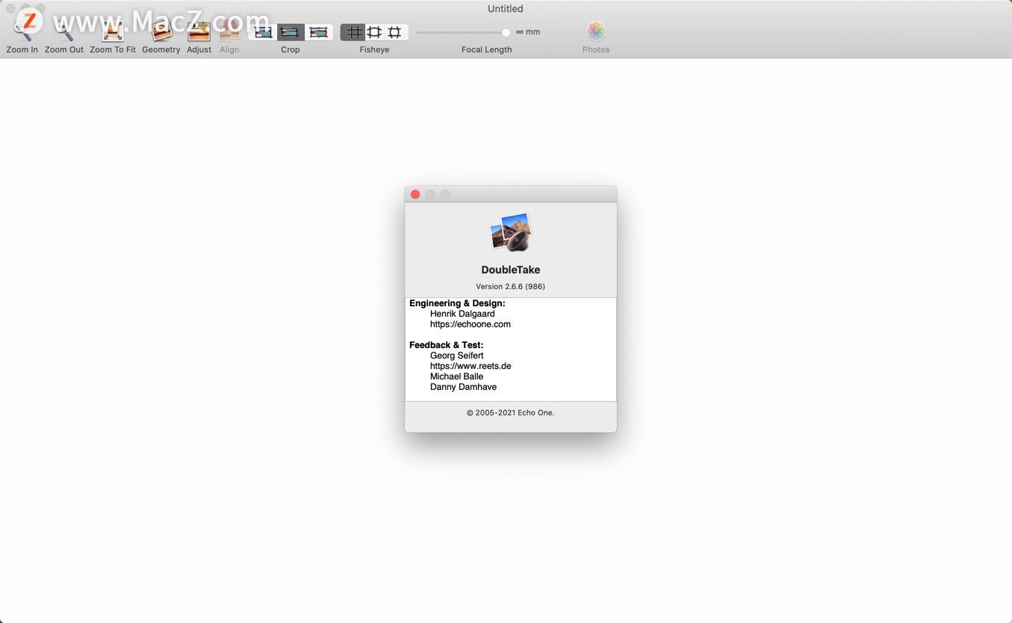Choose the third Crop mode with red lines
The height and width of the screenshot is (623, 1012).
point(319,32)
